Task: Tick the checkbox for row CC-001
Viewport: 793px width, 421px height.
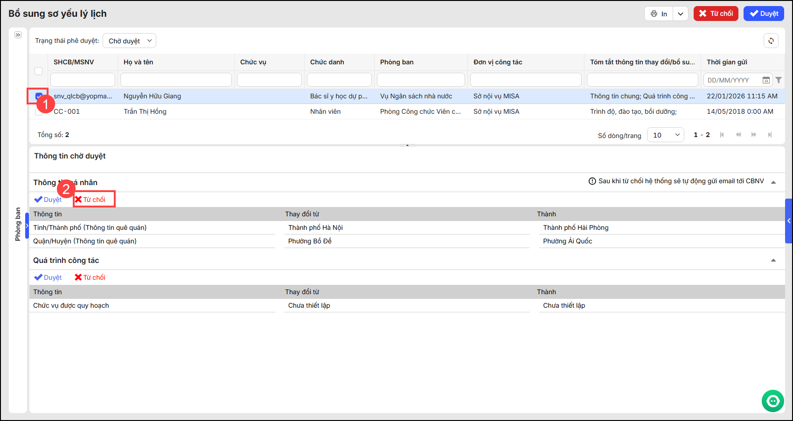Action: (x=39, y=111)
